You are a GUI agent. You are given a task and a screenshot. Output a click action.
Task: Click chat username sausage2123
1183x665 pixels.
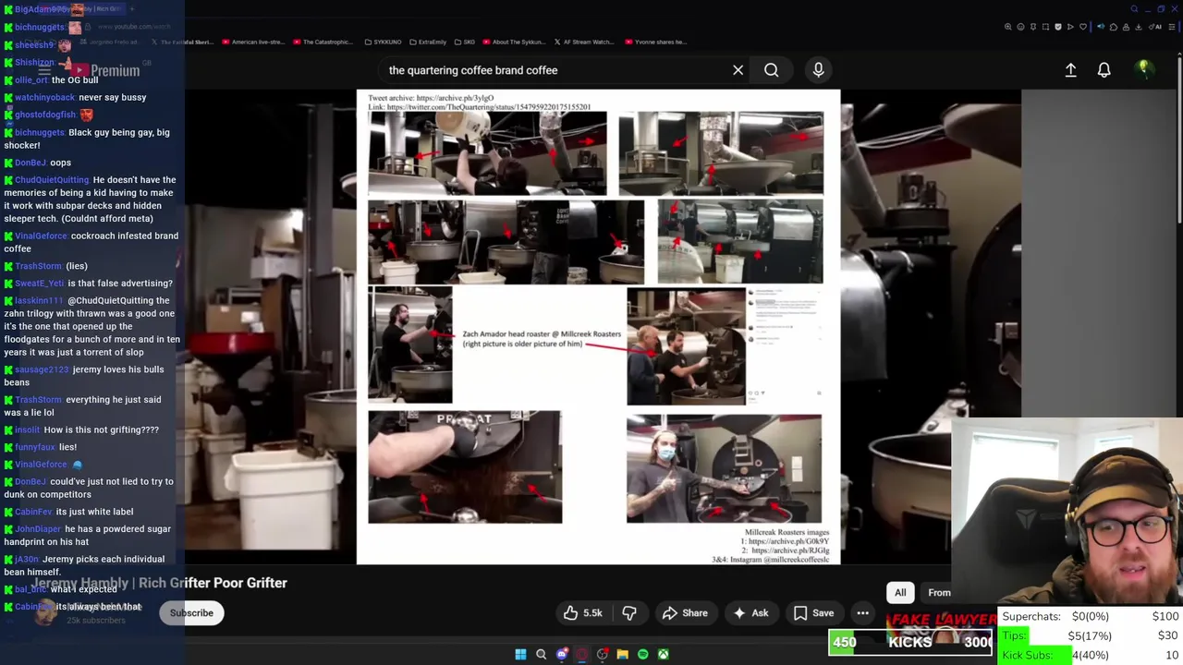click(x=42, y=369)
